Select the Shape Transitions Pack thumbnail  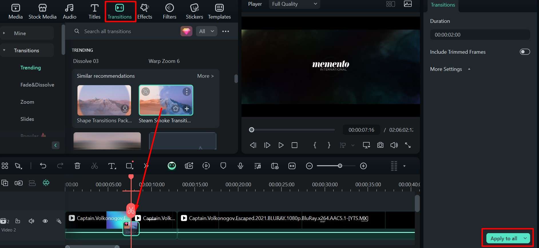104,100
